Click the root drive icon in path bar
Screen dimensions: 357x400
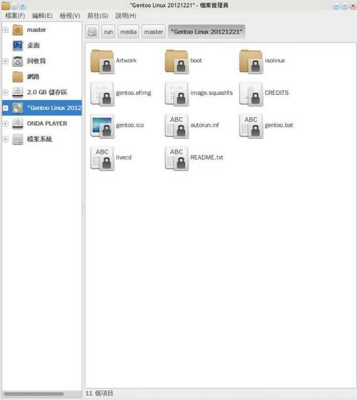click(x=92, y=32)
